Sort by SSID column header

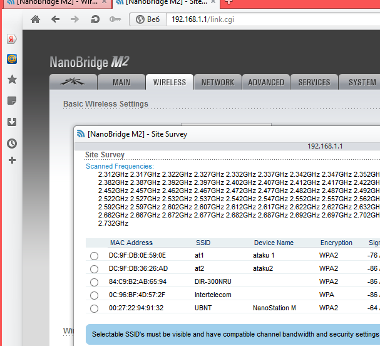coord(203,243)
